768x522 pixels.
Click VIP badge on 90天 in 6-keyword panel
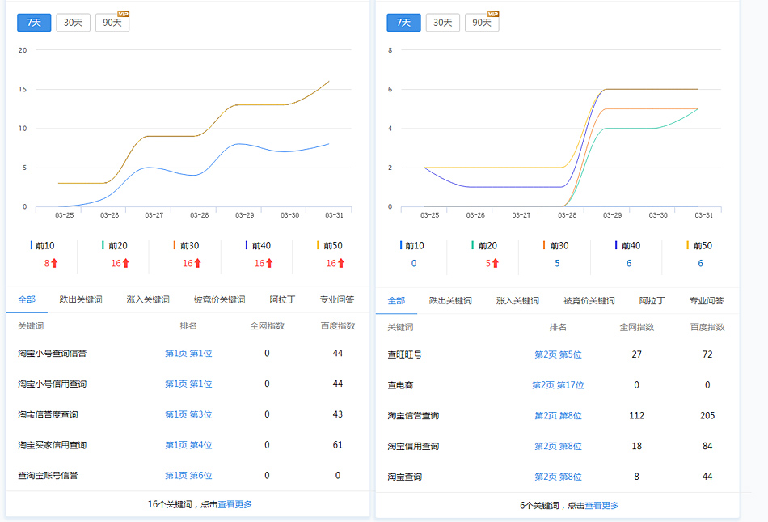(x=492, y=15)
